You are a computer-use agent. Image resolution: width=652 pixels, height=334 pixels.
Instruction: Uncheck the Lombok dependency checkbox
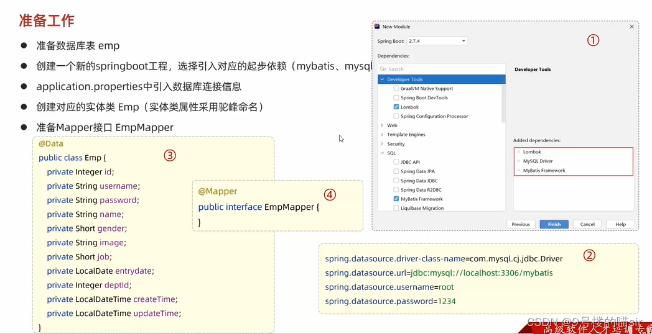[396, 107]
